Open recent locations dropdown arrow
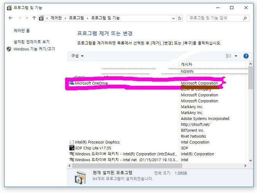The width and height of the screenshot is (257, 193). [27, 18]
